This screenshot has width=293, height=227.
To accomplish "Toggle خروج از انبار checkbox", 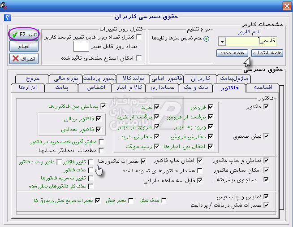I will click(157, 127).
